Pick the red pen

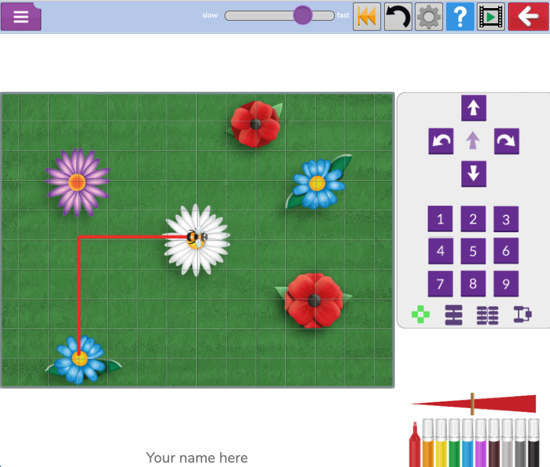[415, 444]
